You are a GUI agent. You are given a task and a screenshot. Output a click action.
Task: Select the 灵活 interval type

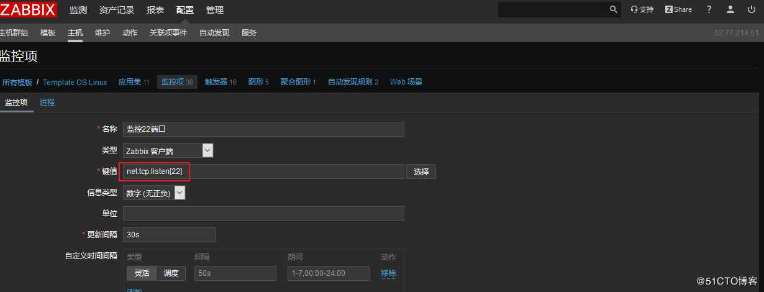pyautogui.click(x=142, y=273)
